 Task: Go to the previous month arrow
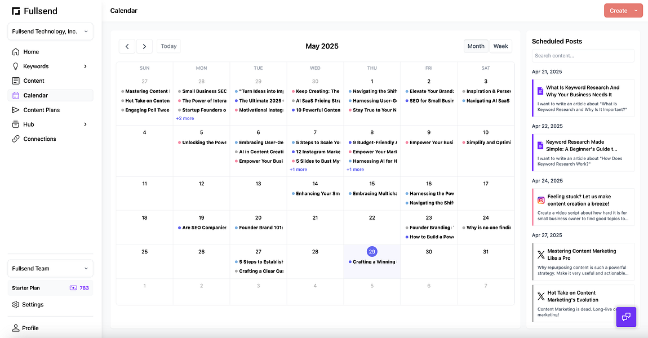127,46
